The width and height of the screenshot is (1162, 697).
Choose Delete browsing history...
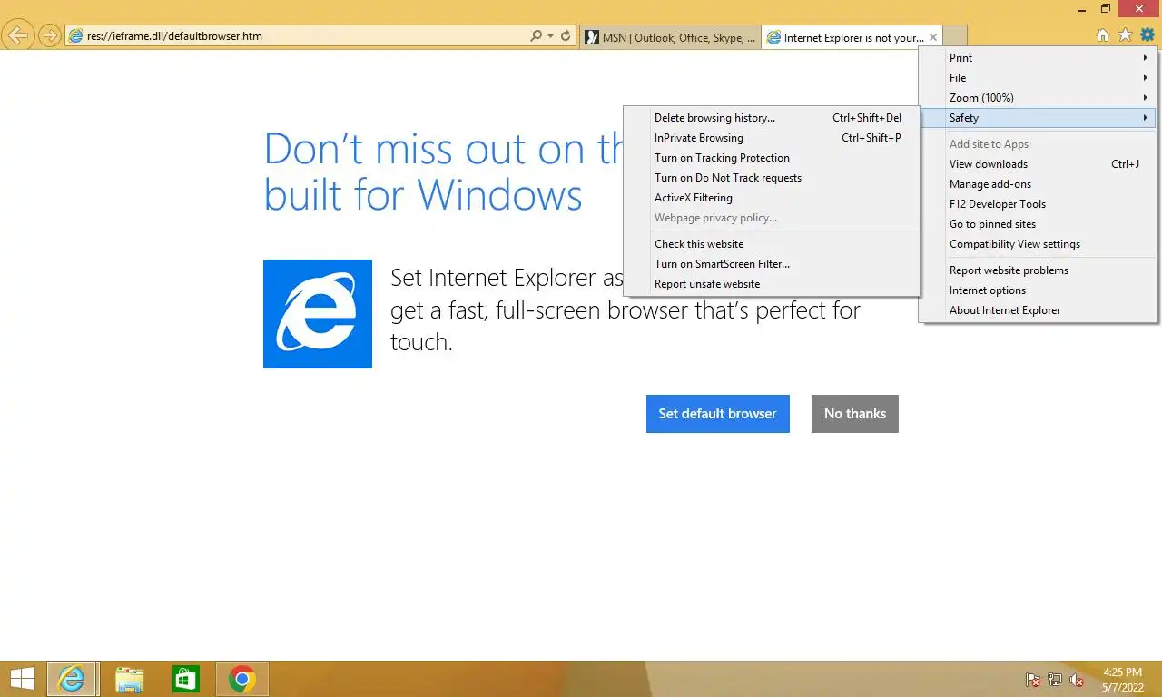[x=772, y=117]
